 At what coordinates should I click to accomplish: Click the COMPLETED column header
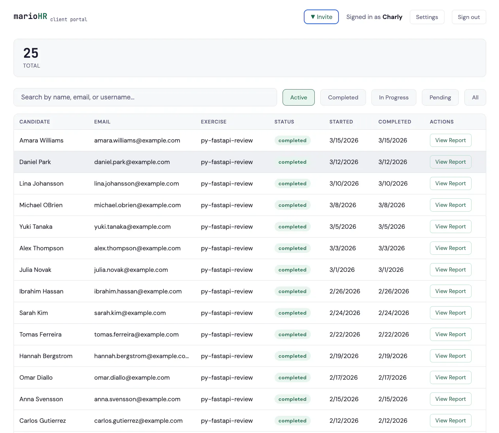tap(395, 122)
